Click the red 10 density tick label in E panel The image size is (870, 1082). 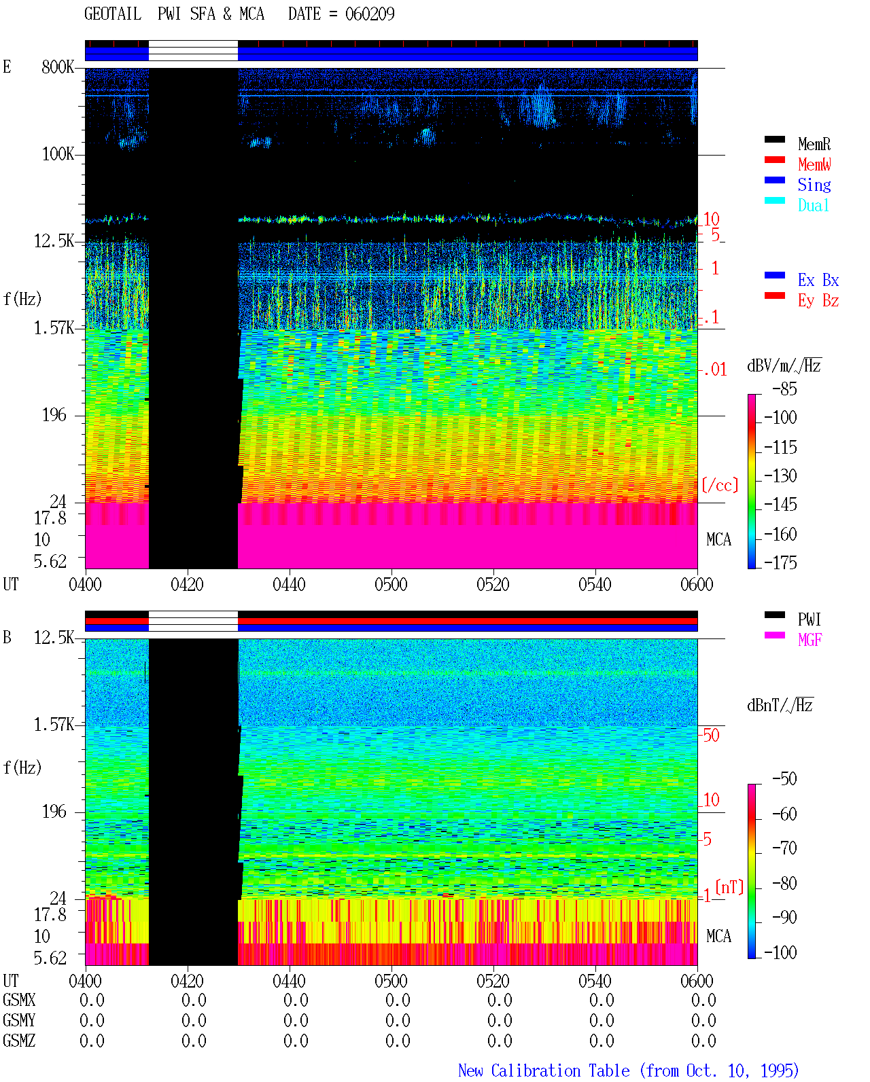click(x=711, y=219)
